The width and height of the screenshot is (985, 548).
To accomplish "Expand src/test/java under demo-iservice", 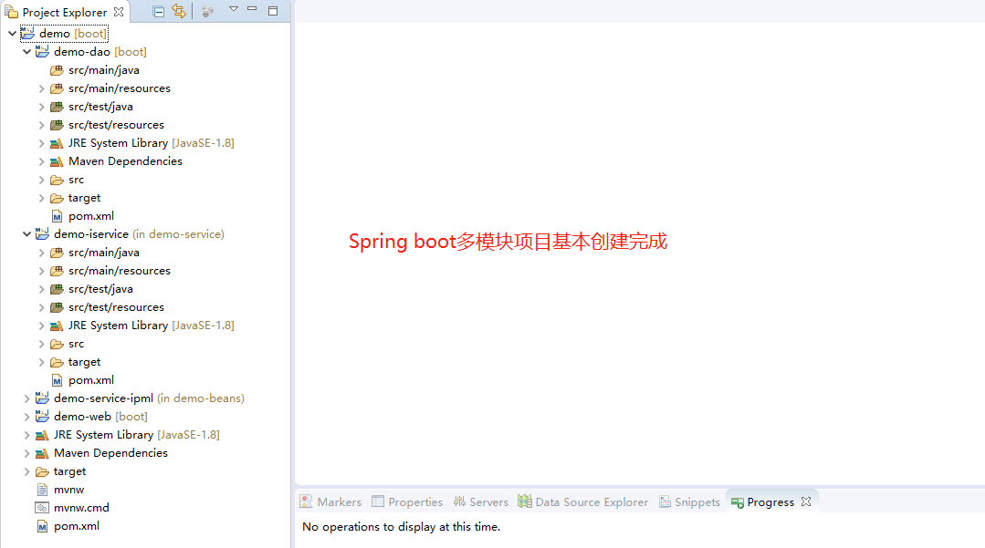I will tap(41, 289).
